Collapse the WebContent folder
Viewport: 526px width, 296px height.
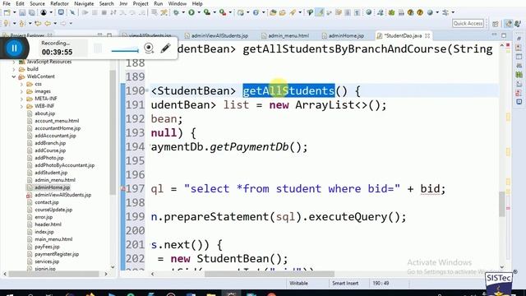(14, 76)
